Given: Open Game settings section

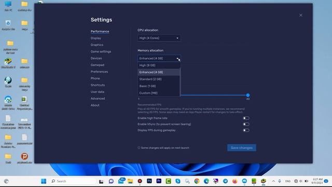Looking at the screenshot, I should (x=101, y=51).
